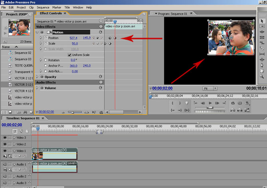Select the Zoom tool magnifier
Image resolution: width=267 pixels, height=188 pixels.
[262, 76]
